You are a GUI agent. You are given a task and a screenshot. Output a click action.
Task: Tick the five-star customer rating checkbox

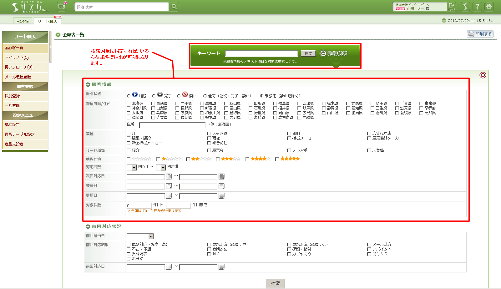pos(277,159)
